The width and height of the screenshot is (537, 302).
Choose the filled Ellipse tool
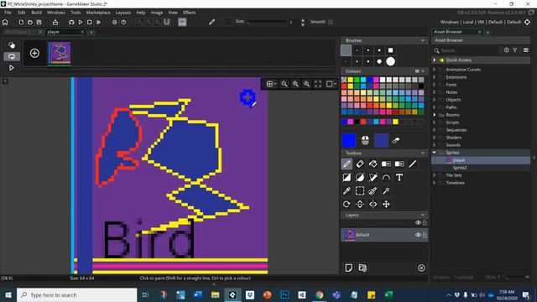360,177
